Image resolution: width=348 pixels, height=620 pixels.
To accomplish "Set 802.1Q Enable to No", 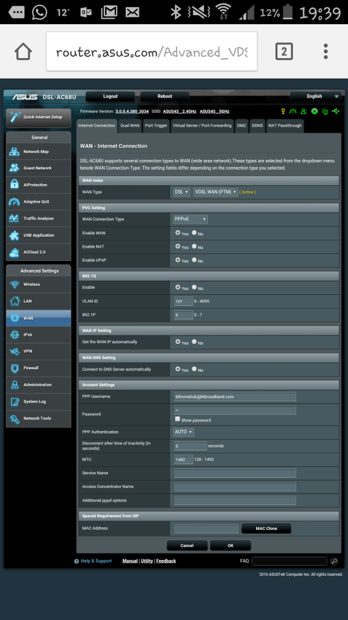I will pyautogui.click(x=194, y=288).
